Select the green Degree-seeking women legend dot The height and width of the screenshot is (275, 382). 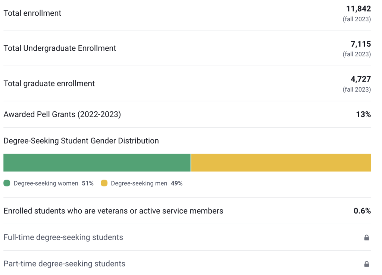(x=6, y=183)
